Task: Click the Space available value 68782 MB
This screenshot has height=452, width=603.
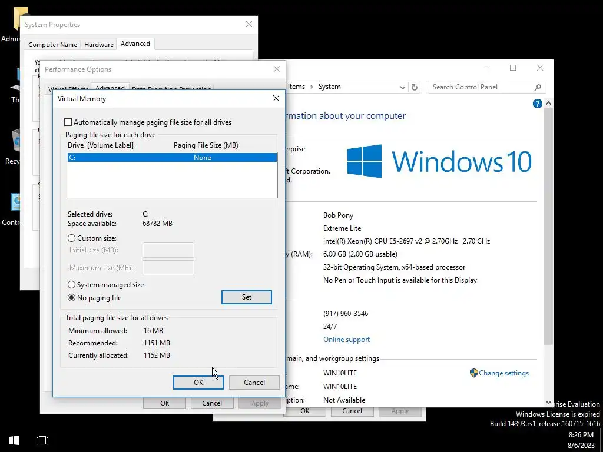Action: 157,223
